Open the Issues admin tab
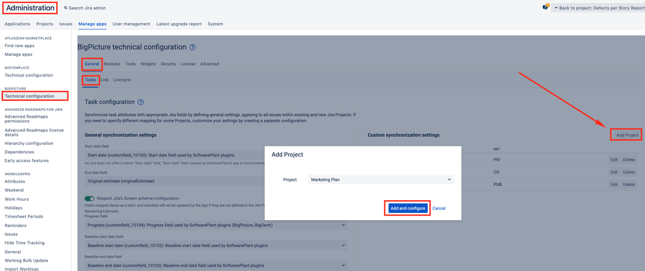The image size is (645, 271). click(66, 24)
